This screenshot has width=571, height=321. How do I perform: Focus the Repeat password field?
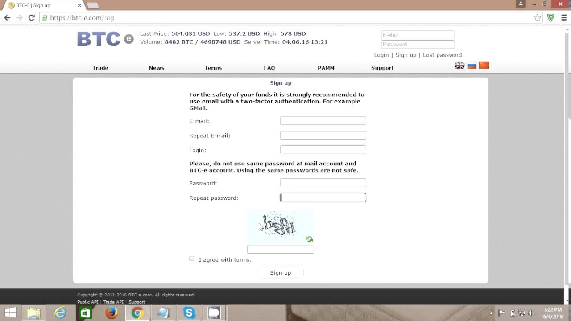(x=323, y=198)
